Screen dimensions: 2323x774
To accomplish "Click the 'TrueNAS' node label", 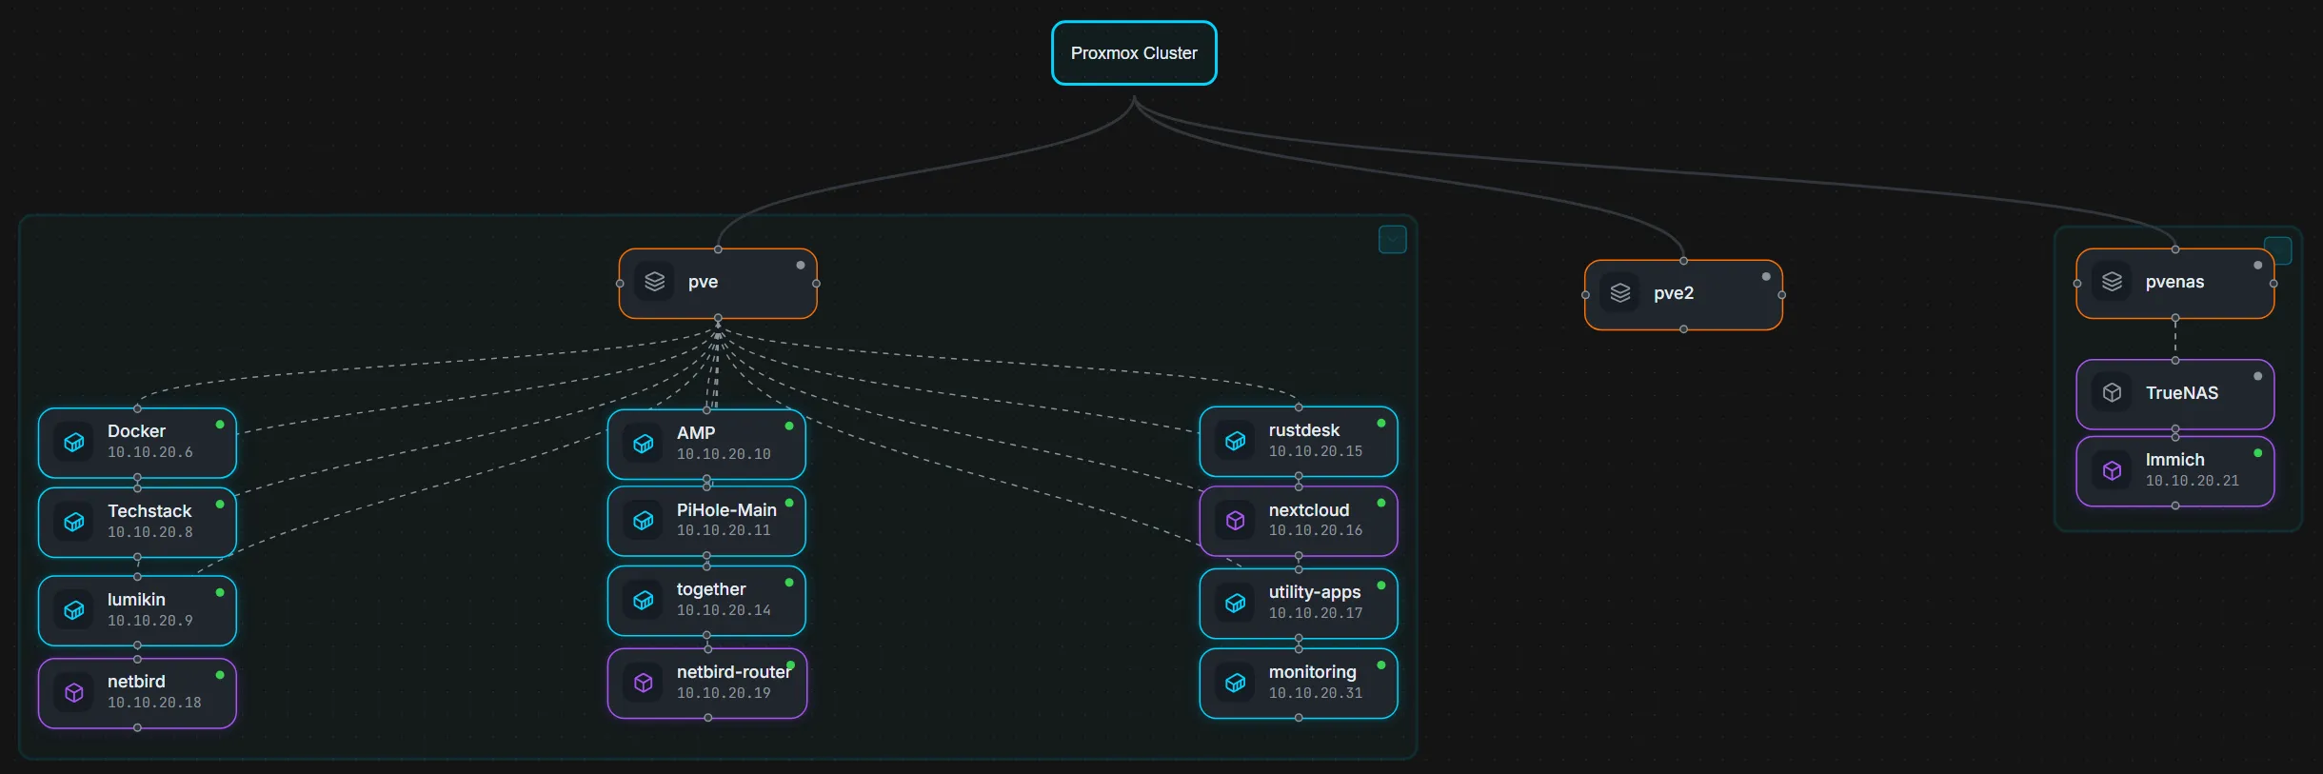I will (2181, 393).
